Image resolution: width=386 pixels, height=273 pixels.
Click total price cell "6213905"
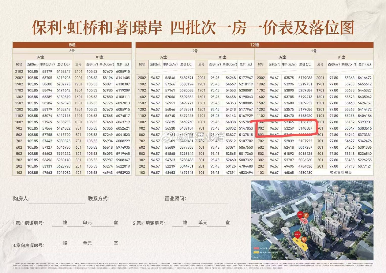pos(63,78)
